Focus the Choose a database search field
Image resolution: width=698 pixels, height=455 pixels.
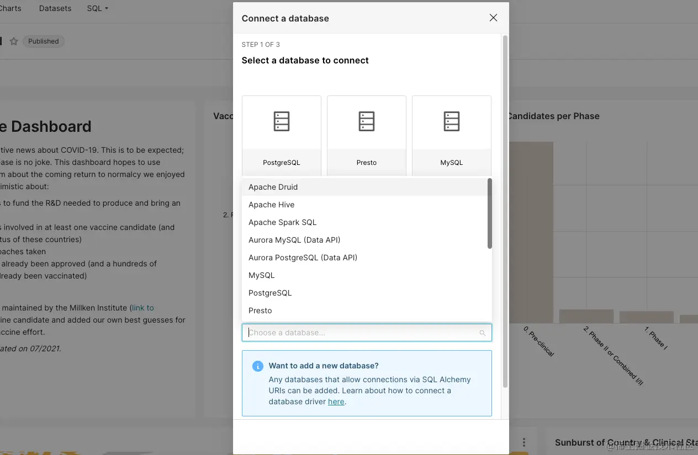(367, 333)
